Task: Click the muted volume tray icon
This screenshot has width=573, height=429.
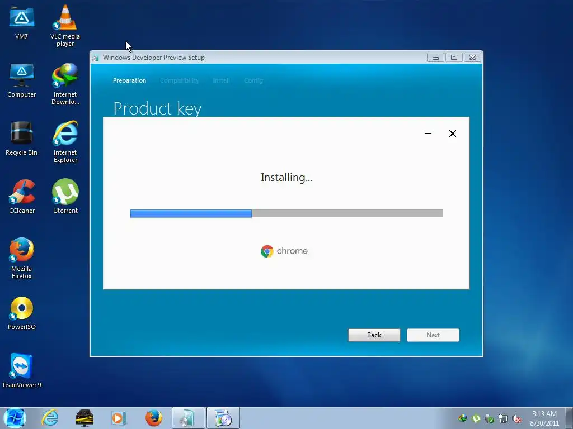Action: [x=516, y=418]
